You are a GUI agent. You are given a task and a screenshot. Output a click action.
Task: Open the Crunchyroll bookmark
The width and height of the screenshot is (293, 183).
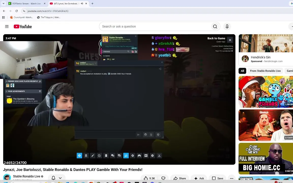(x=21, y=17)
